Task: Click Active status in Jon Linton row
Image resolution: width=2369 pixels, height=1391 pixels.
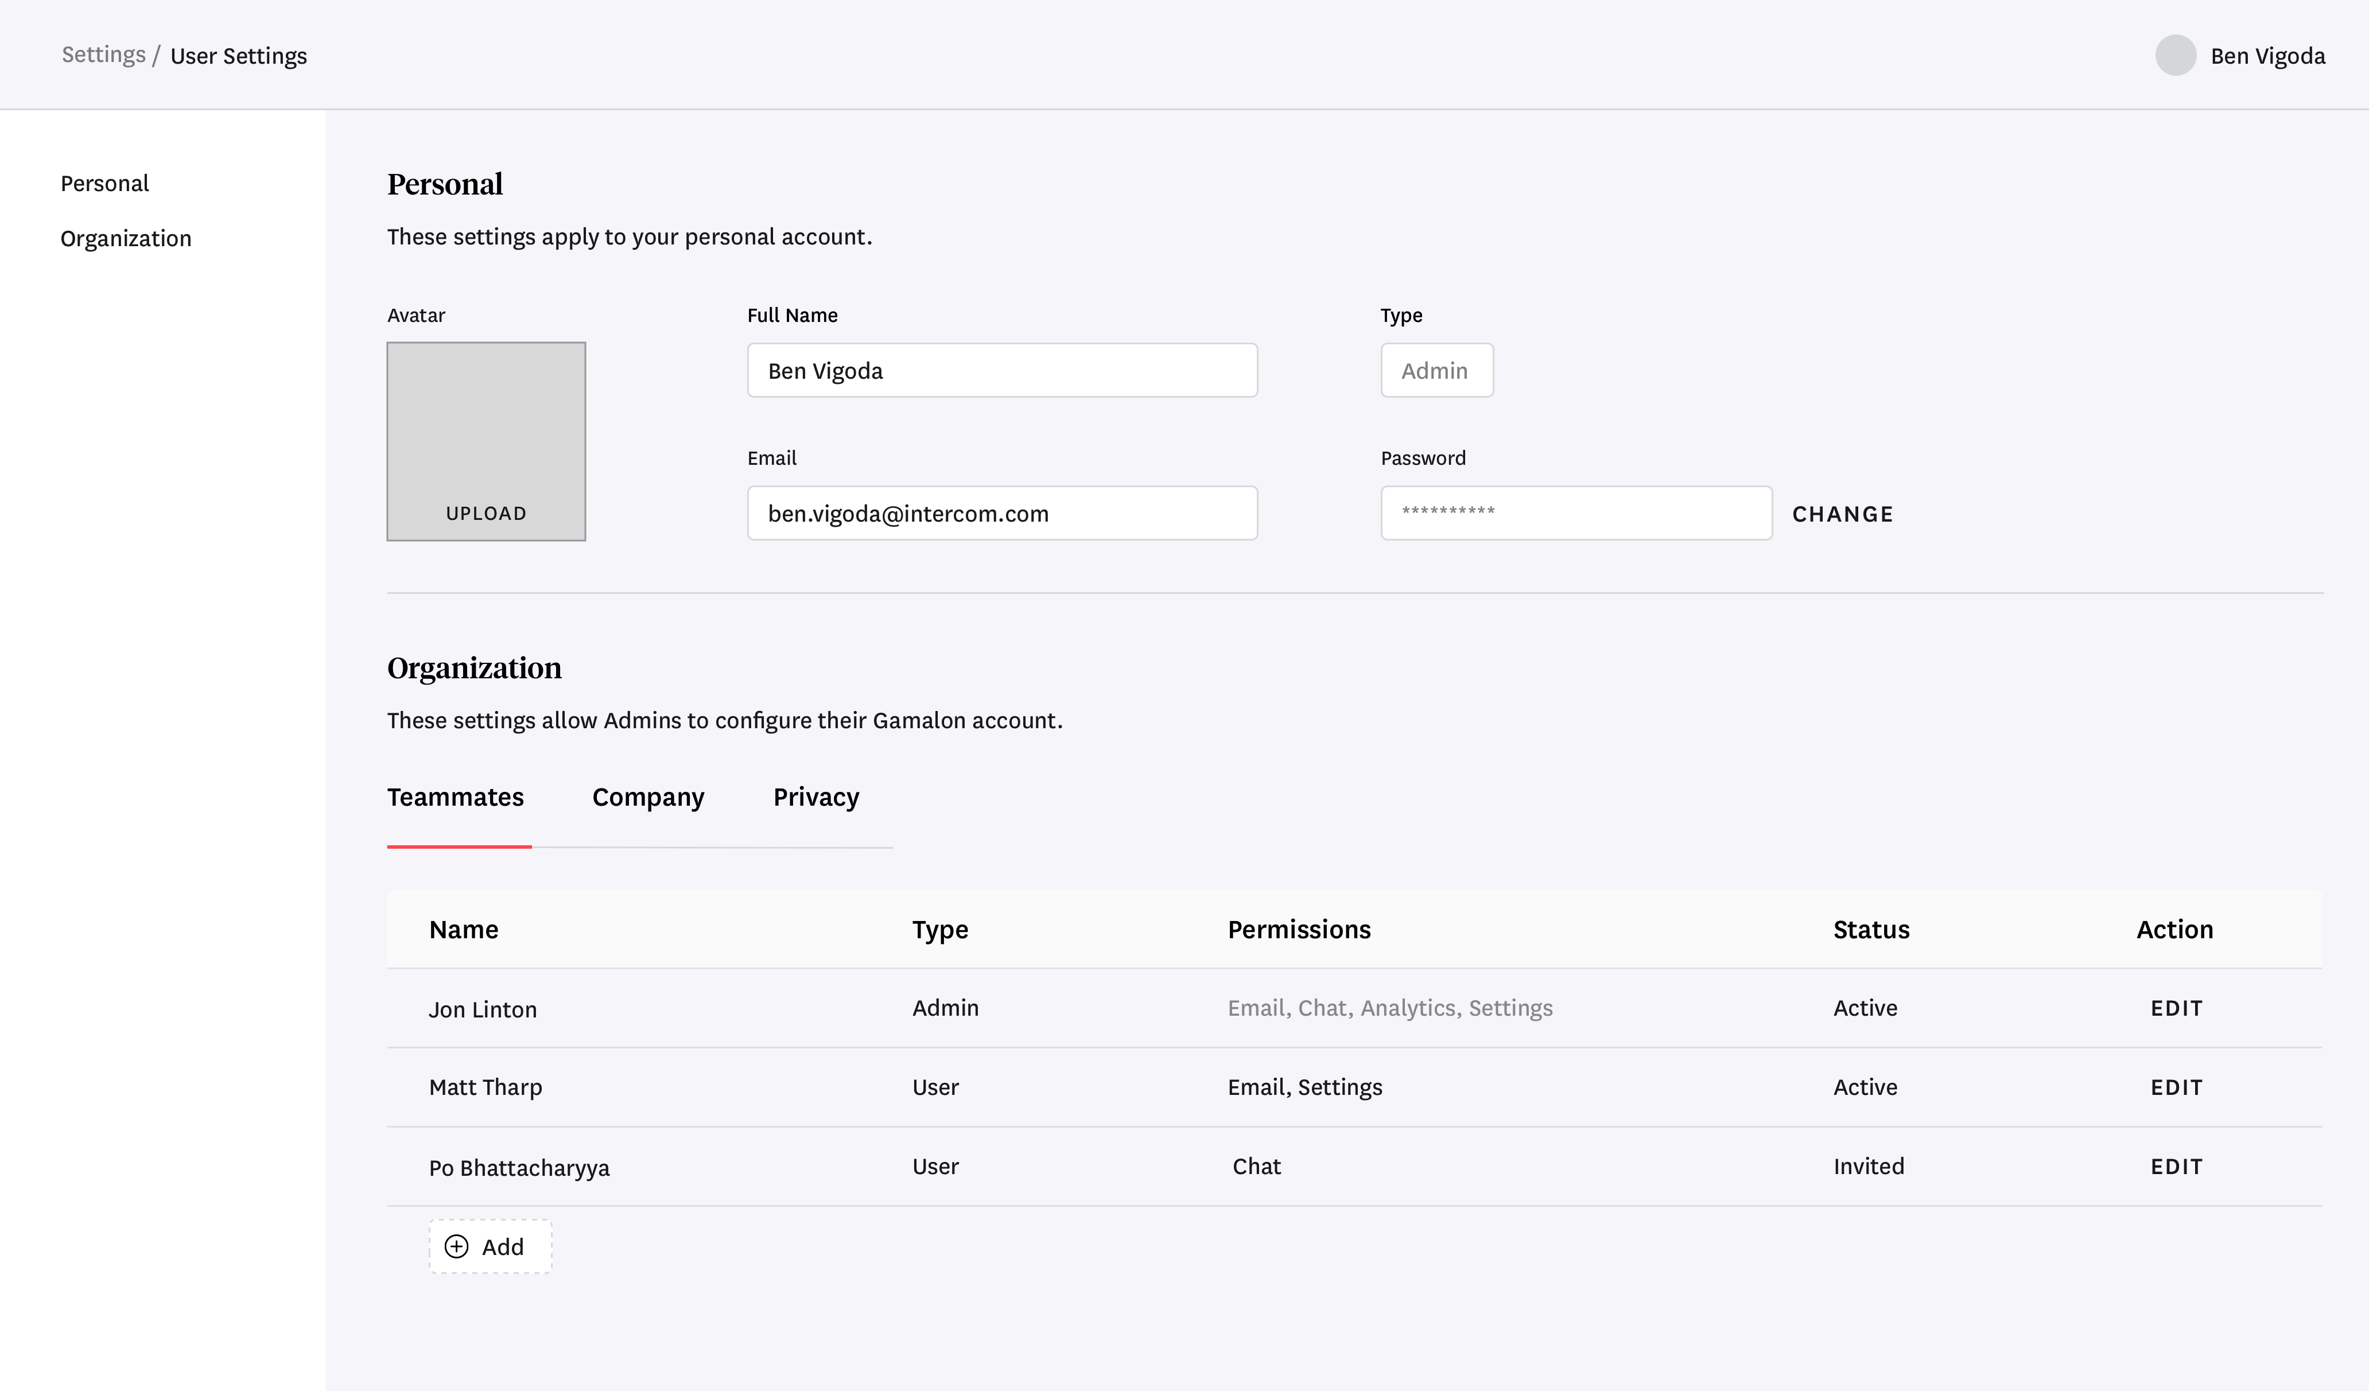Action: click(x=1865, y=1008)
